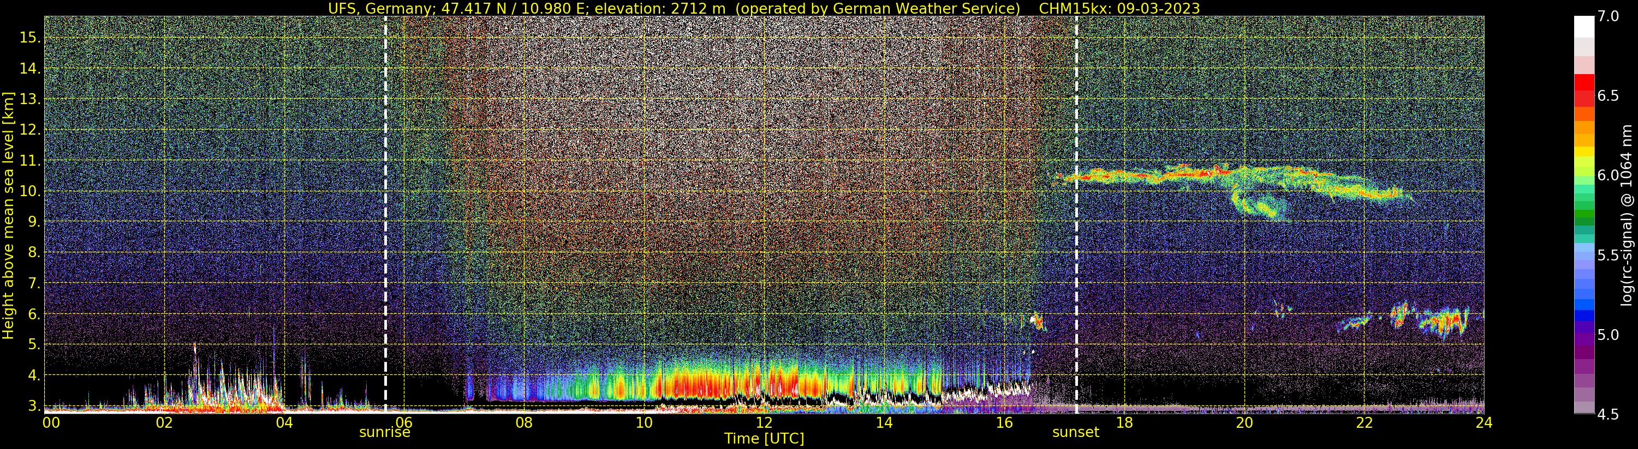The width and height of the screenshot is (1638, 449).
Task: Click the height axis tick "8."
Action: click(34, 253)
